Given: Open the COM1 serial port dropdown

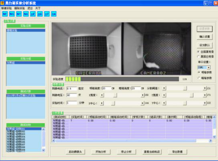Looking at the screenshot, I should point(209,67).
